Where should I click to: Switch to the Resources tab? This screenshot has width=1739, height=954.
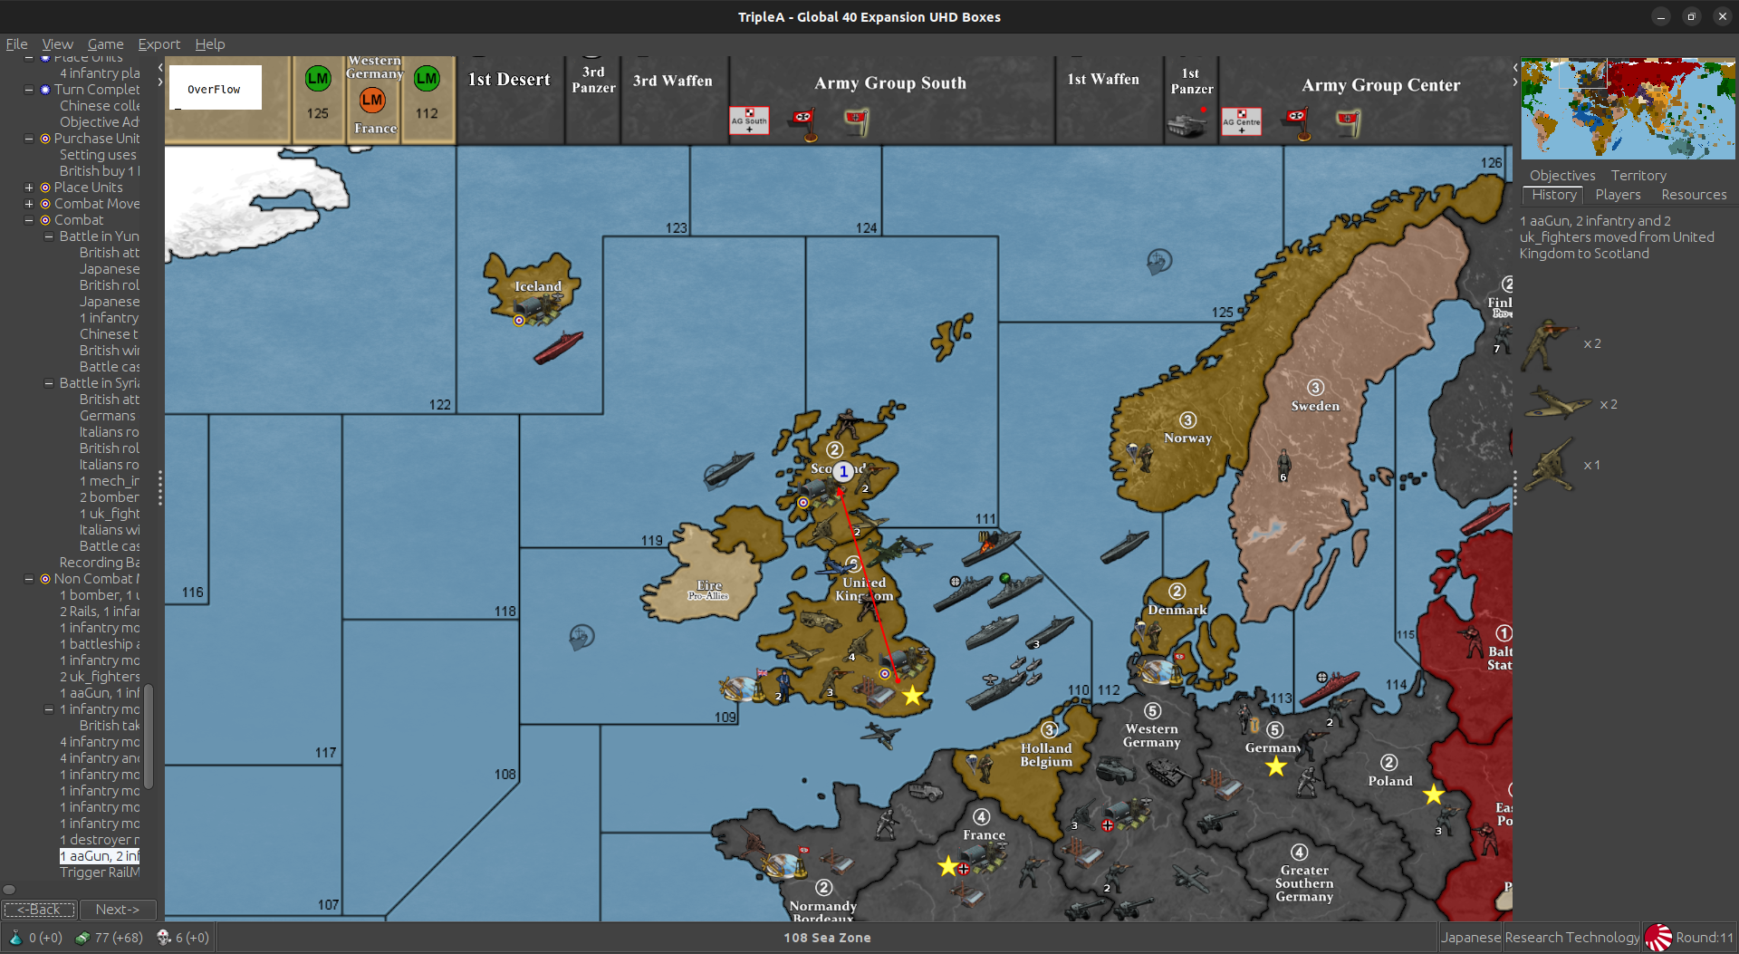(1693, 195)
